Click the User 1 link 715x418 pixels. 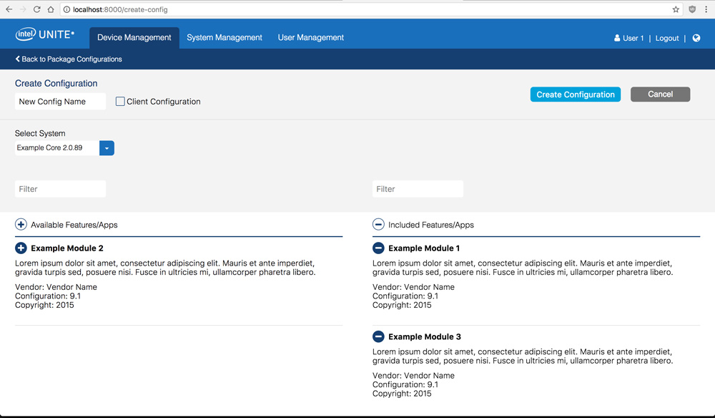pyautogui.click(x=633, y=38)
